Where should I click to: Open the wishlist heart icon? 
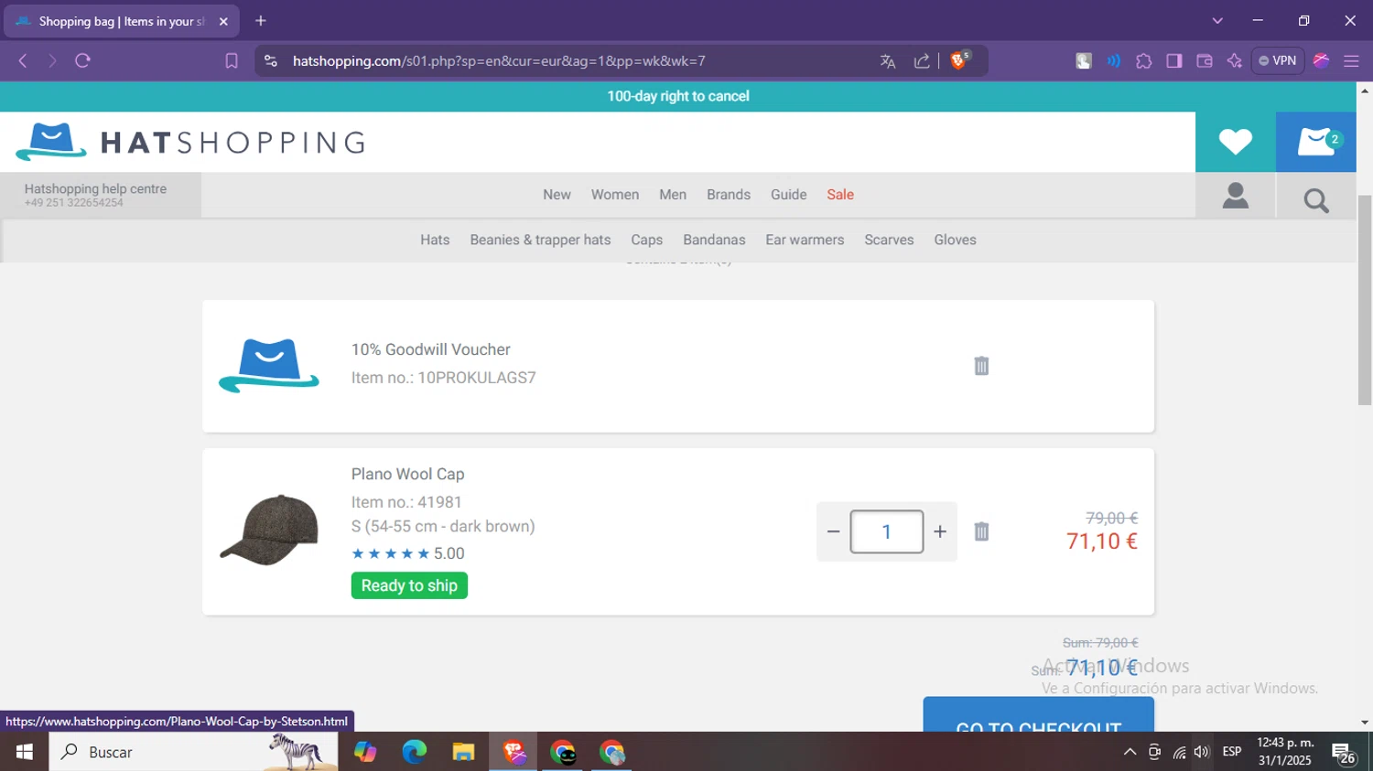[1235, 142]
